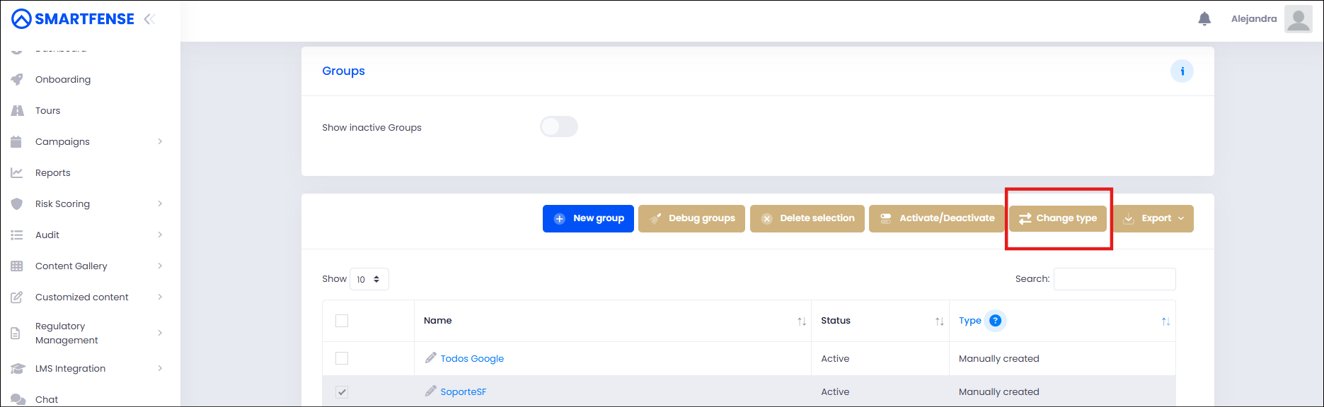1324x407 pixels.
Task: Expand Content Gallery submenu chevron
Action: 160,266
